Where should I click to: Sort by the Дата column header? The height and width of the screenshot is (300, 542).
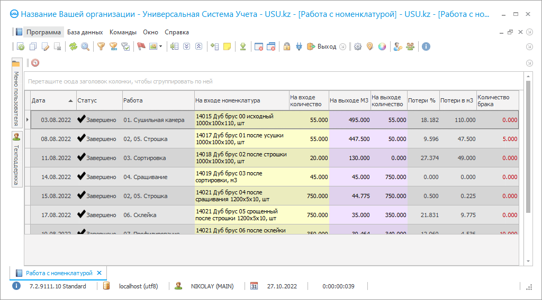[53, 100]
